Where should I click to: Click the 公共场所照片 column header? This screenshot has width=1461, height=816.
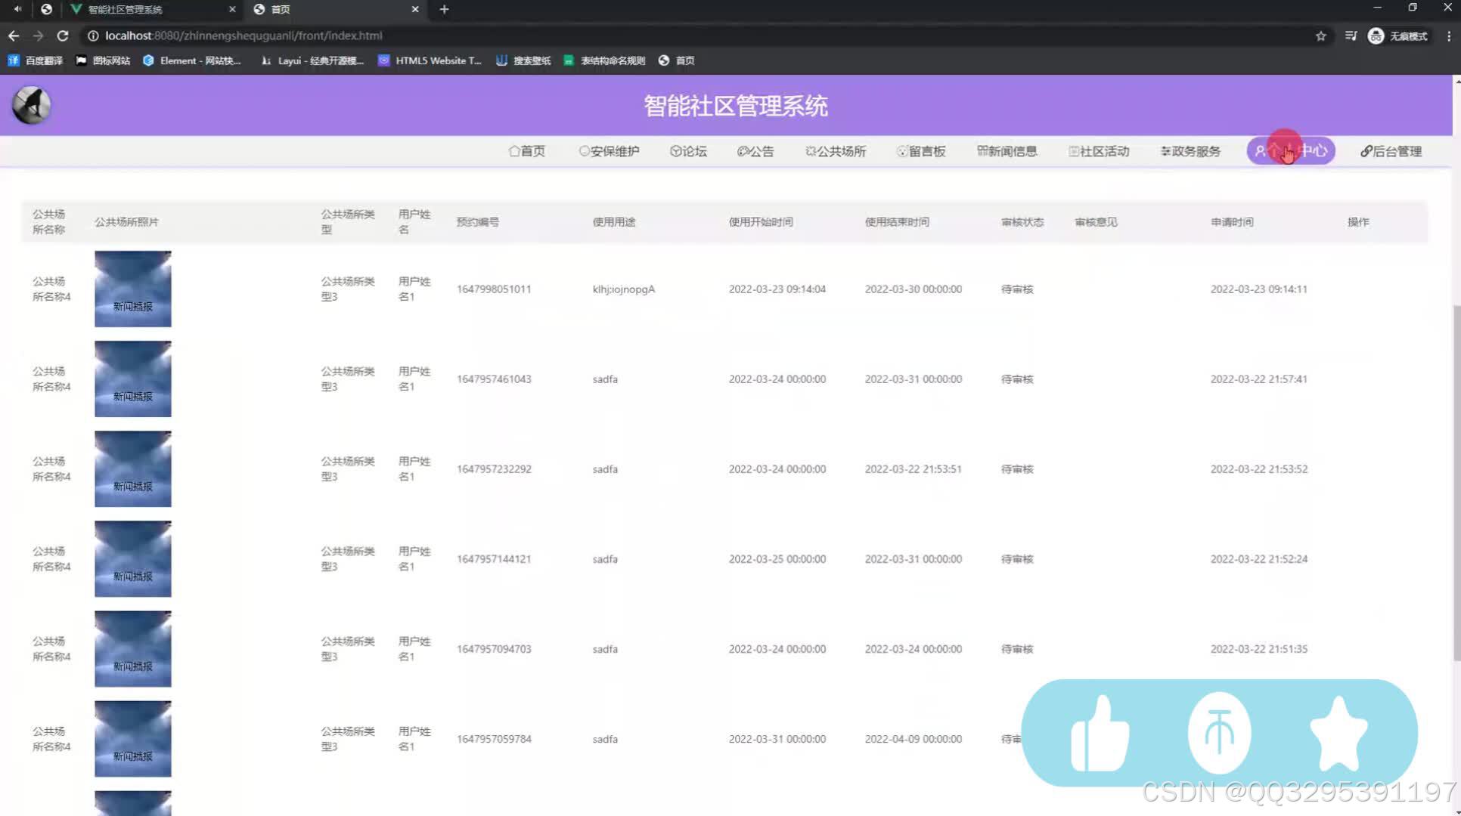point(126,222)
